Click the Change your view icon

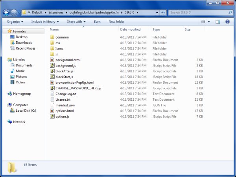point(203,22)
